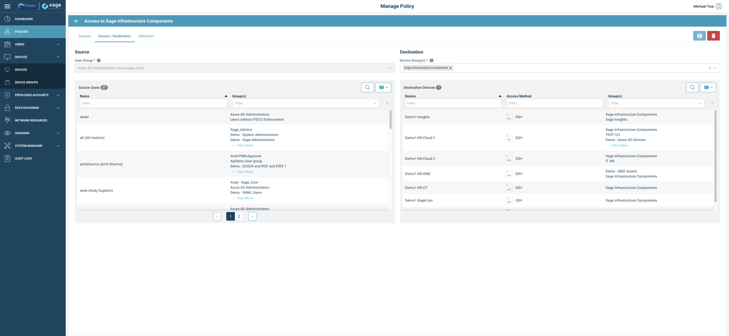Focus the Source Users Name filter field
This screenshot has height=336, width=729.
[153, 103]
